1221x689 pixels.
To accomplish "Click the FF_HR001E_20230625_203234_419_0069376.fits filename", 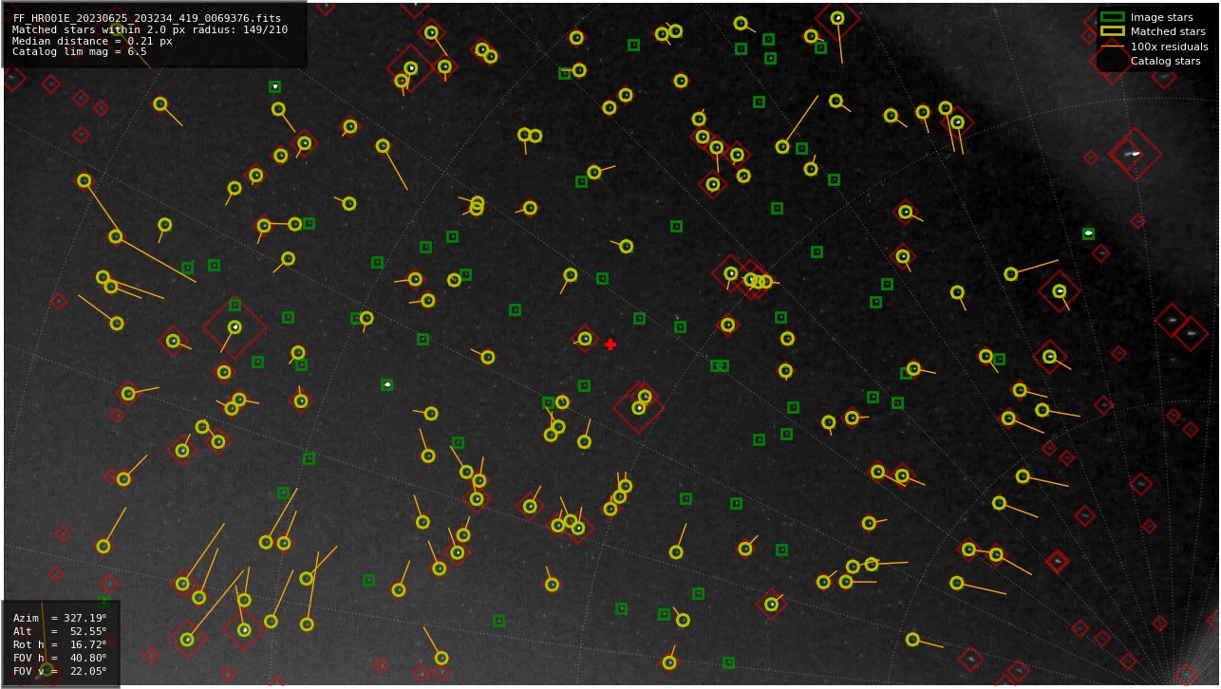I will coord(147,18).
